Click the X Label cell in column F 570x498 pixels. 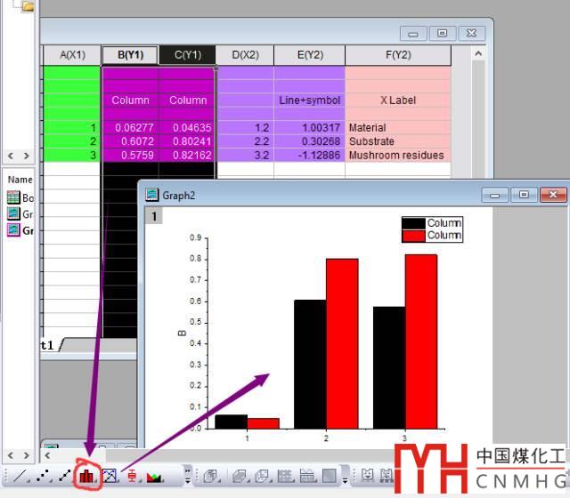pyautogui.click(x=398, y=100)
